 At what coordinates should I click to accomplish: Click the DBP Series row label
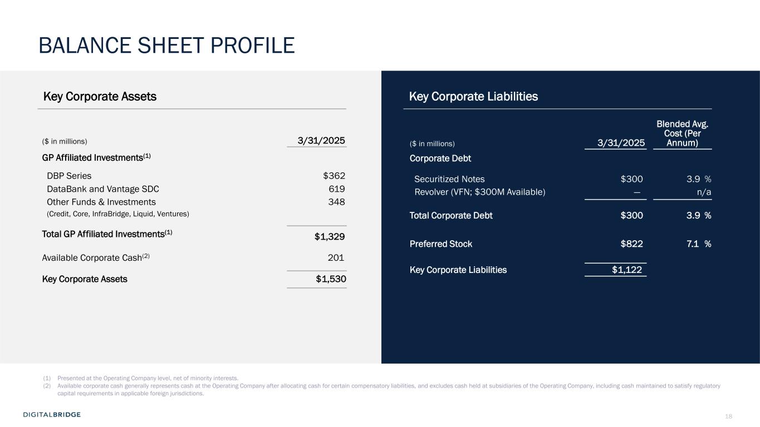69,176
